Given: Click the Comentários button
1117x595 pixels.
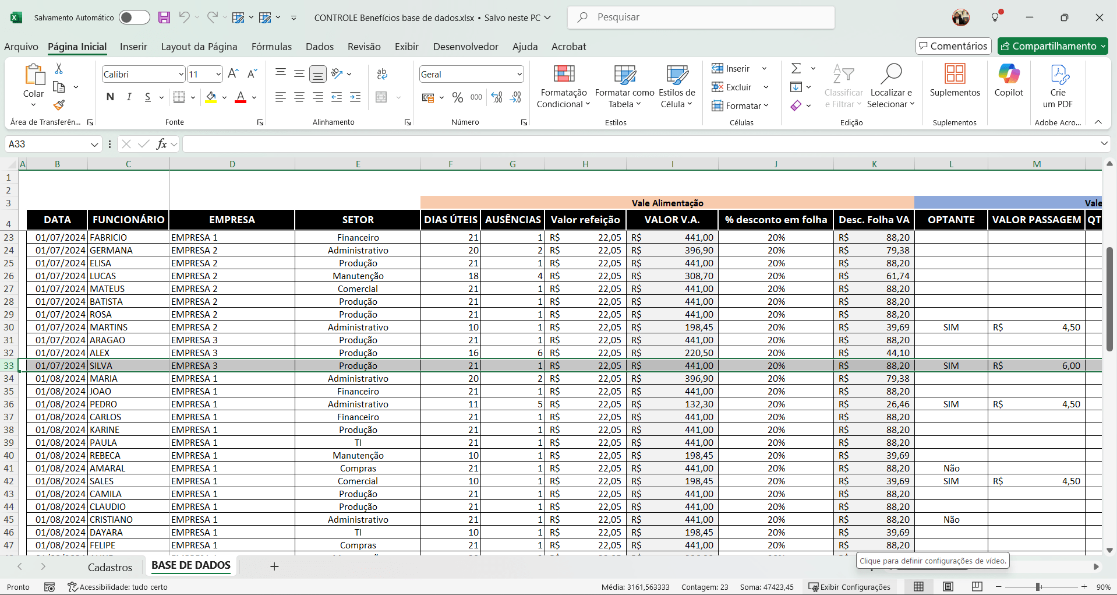Looking at the screenshot, I should click(x=953, y=46).
